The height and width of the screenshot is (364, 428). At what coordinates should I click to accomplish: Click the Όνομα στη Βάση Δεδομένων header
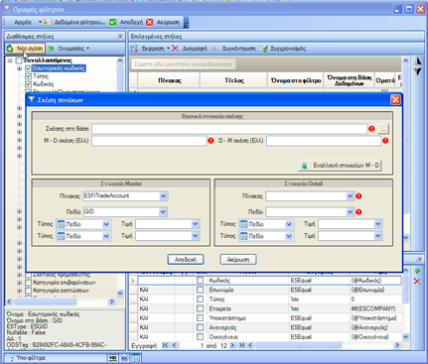tap(350, 80)
